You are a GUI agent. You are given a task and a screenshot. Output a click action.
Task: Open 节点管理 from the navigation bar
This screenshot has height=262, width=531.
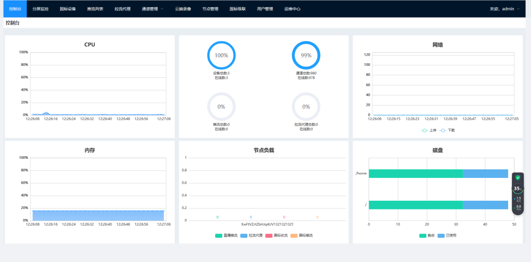click(x=211, y=9)
